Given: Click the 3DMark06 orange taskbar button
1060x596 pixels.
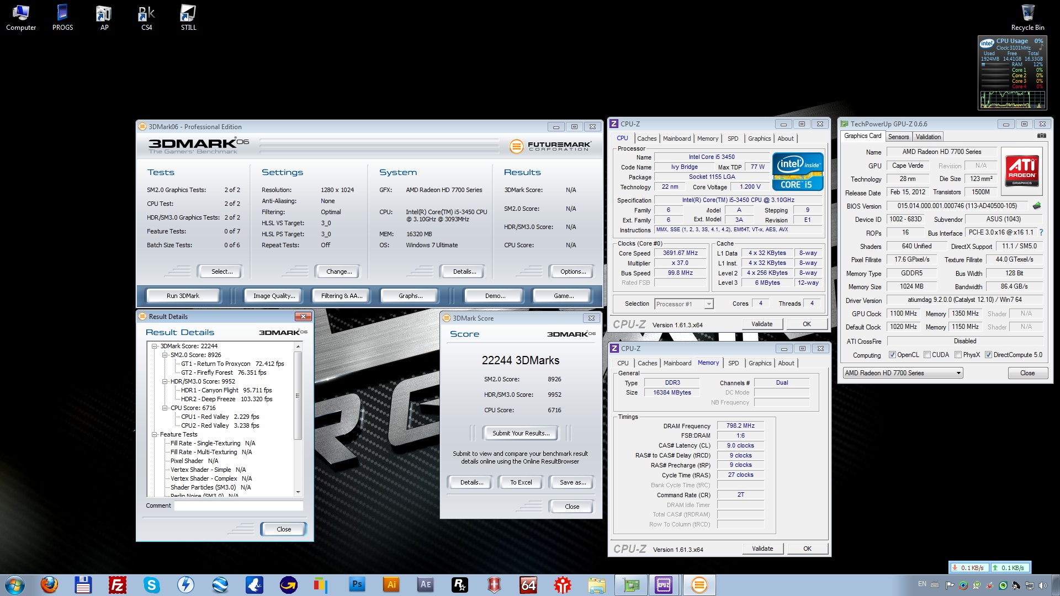Looking at the screenshot, I should [699, 584].
